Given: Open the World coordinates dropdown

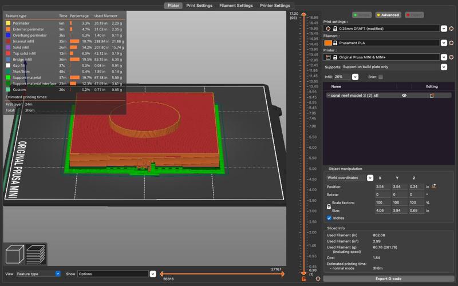Looking at the screenshot, I should click(370, 178).
